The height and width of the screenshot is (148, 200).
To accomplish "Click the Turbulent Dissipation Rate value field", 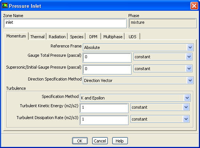I will pos(104,120).
